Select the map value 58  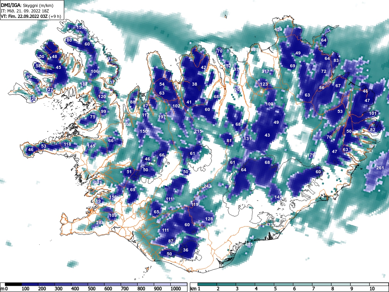(38, 66)
